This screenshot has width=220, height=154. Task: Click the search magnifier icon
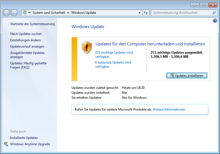tap(214, 13)
